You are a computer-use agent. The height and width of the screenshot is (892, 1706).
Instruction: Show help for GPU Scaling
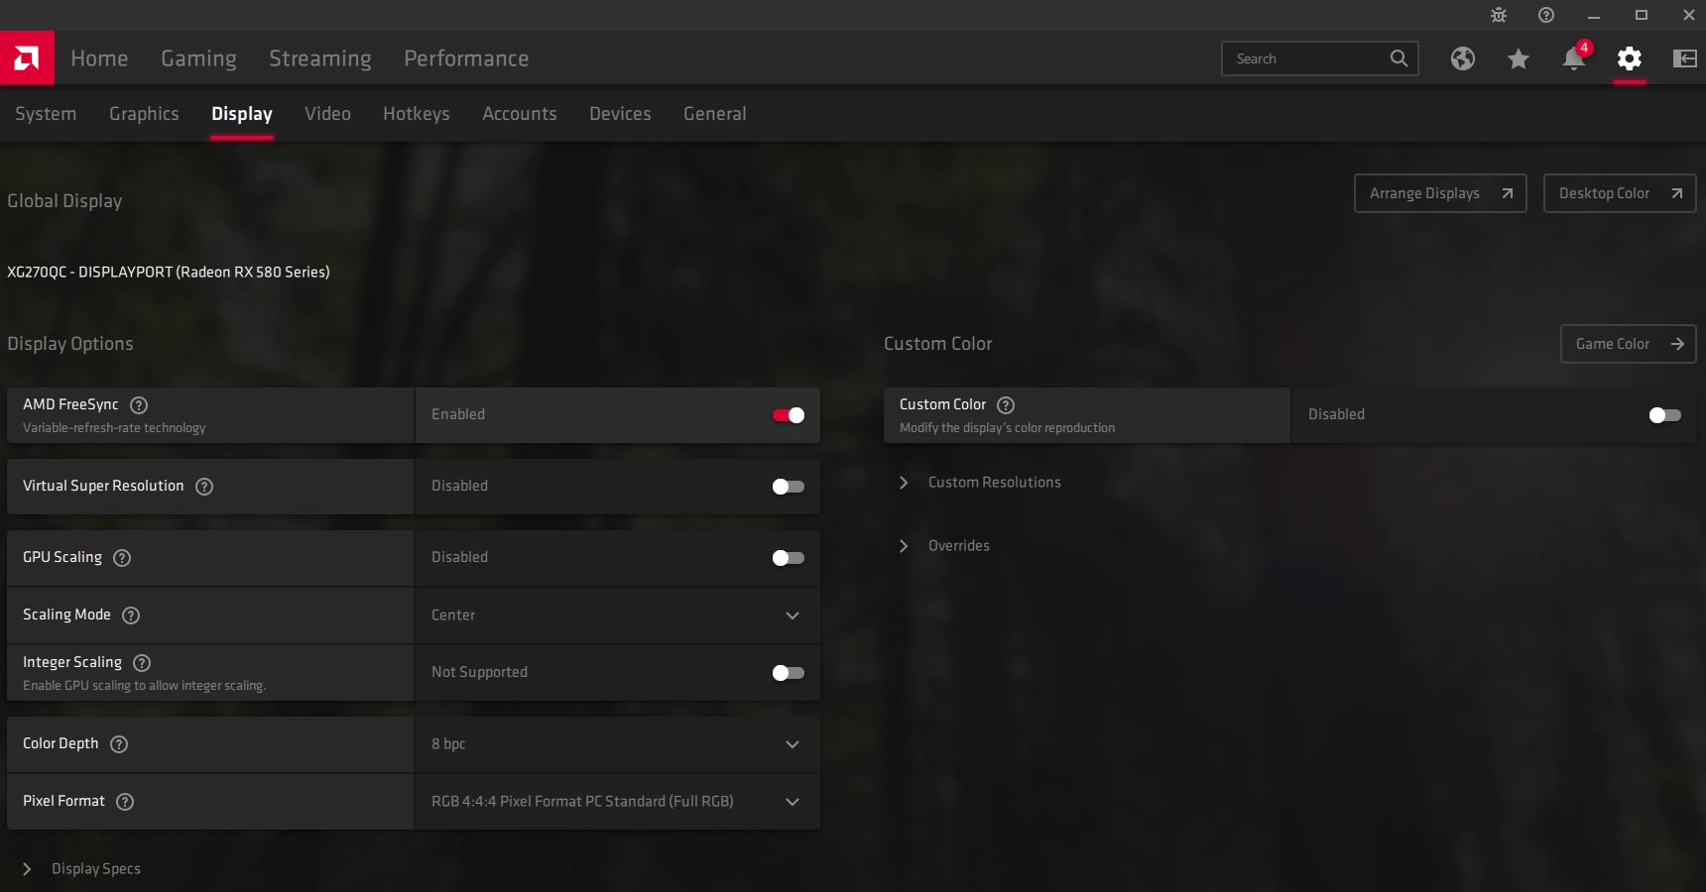pos(122,558)
